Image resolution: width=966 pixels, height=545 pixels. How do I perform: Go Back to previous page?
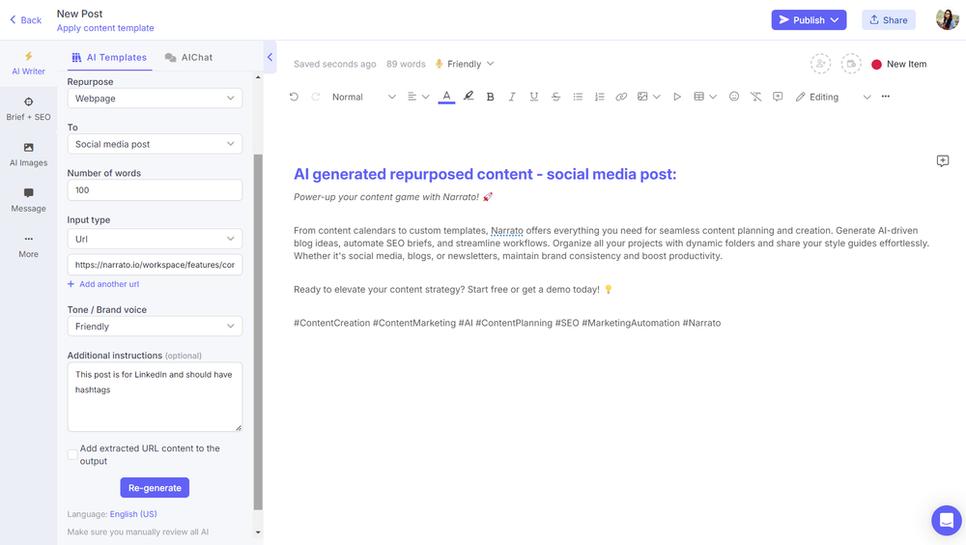click(x=25, y=19)
